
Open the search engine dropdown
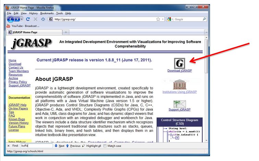point(172,19)
